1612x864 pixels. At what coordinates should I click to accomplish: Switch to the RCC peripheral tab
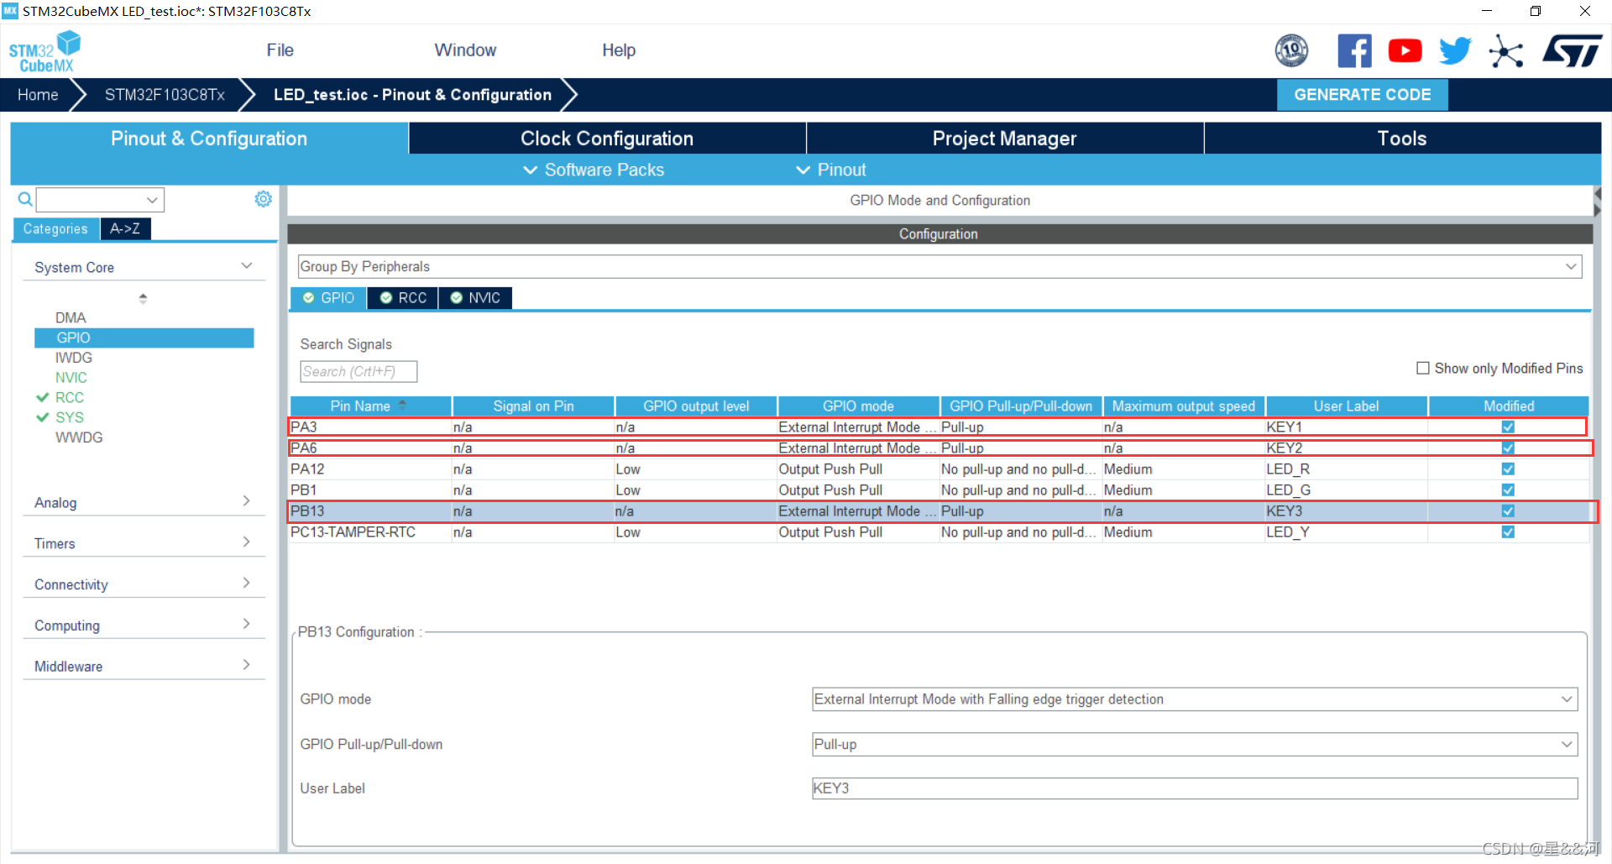[x=403, y=298]
